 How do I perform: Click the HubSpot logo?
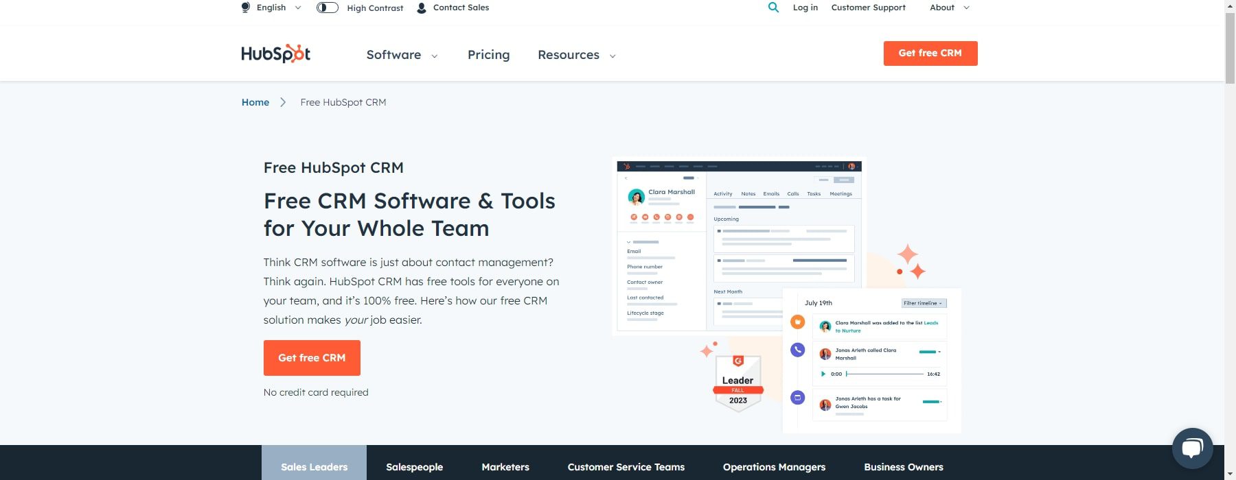[275, 53]
